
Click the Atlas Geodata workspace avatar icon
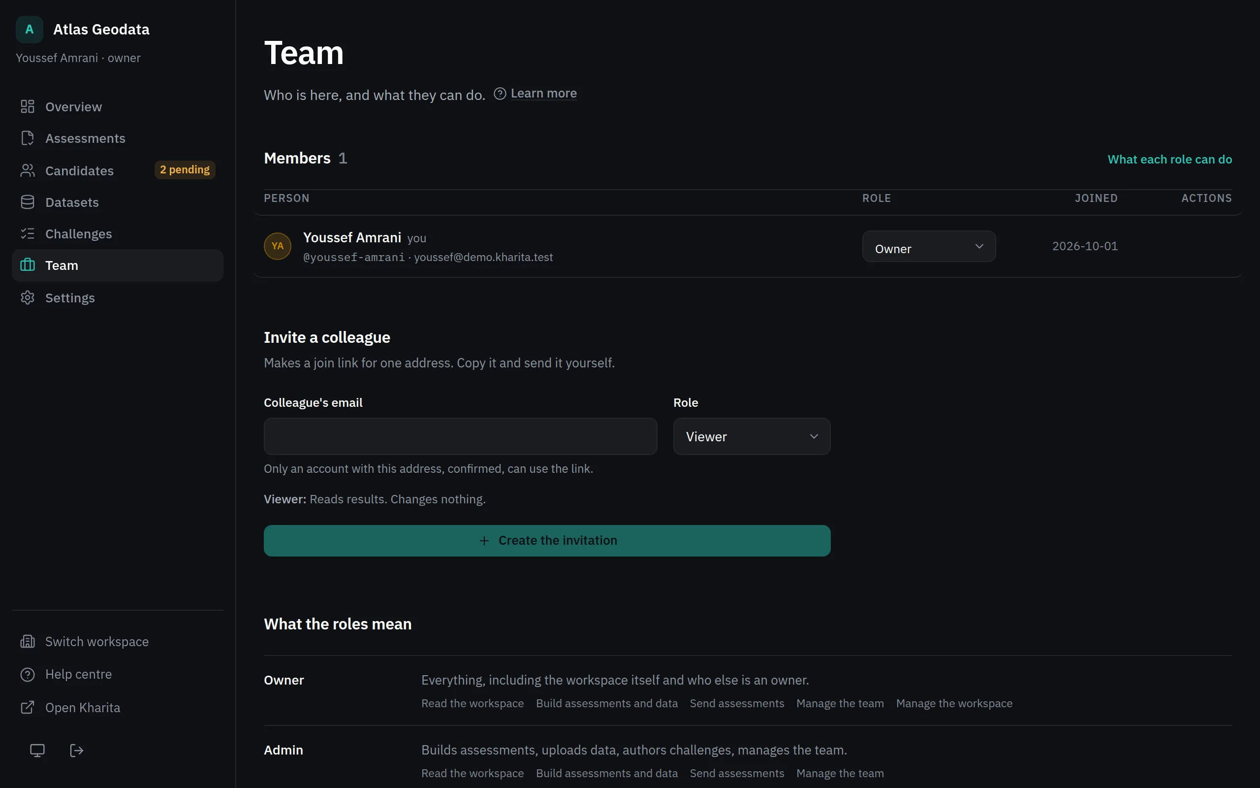(29, 30)
